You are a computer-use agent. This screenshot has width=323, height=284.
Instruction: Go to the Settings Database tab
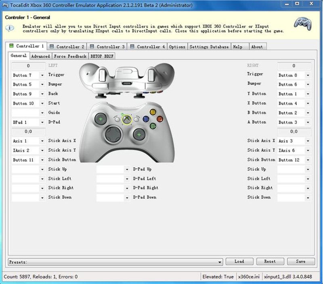(x=209, y=47)
